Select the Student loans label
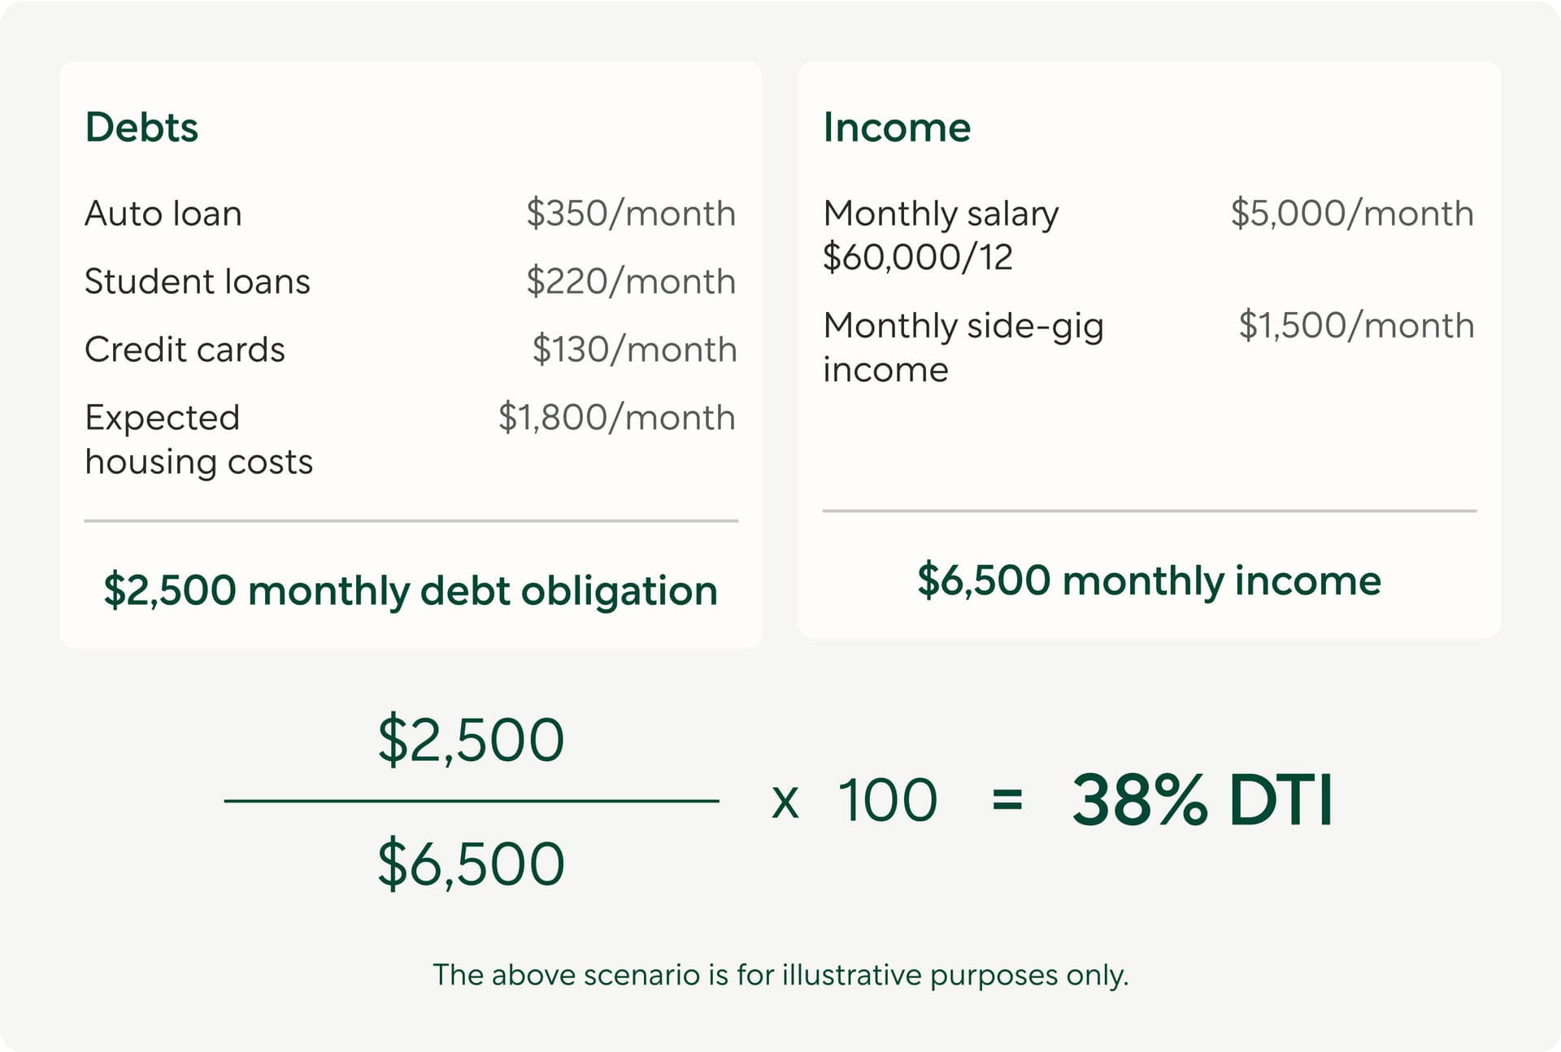1561x1052 pixels. (198, 282)
